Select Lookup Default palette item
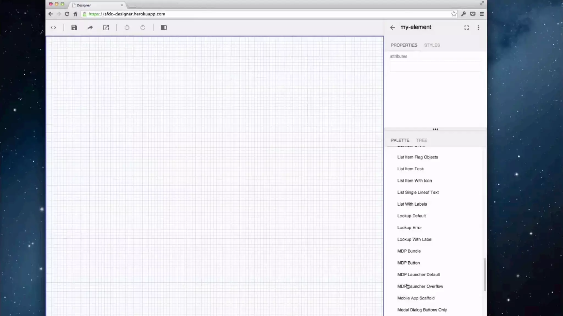This screenshot has width=563, height=316. [411, 216]
